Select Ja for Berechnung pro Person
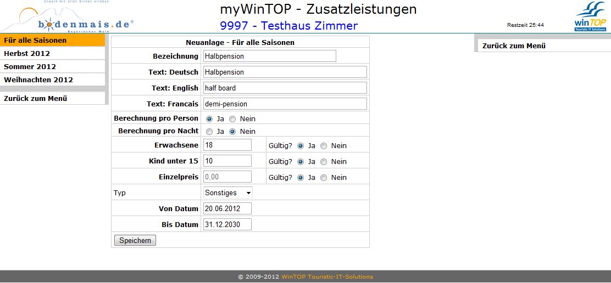 point(209,119)
